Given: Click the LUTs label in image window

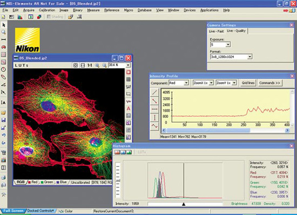Looking at the screenshot, I should coord(22,65).
